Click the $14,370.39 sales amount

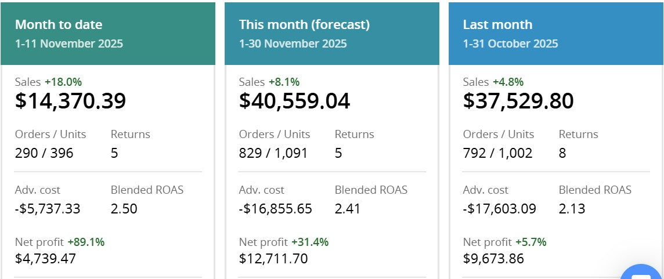[x=70, y=101]
